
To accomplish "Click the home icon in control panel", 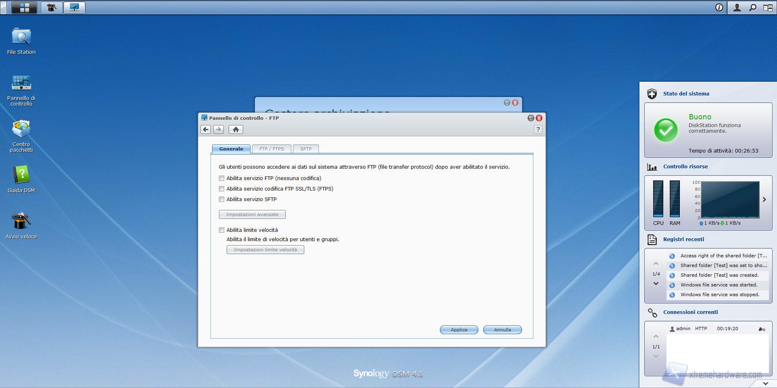I will click(236, 129).
